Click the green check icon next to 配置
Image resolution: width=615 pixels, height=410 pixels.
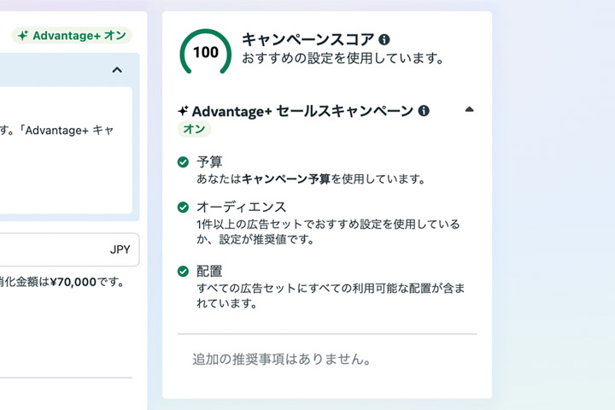183,271
